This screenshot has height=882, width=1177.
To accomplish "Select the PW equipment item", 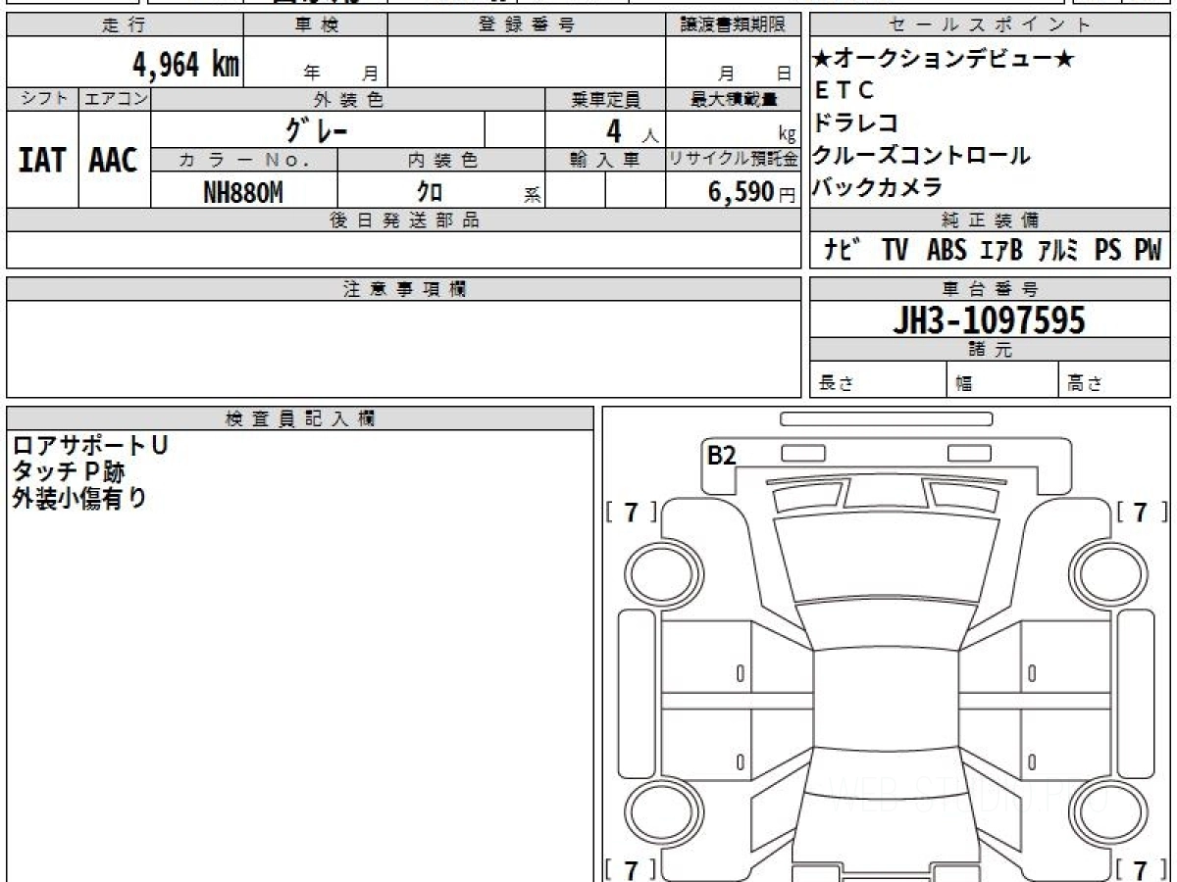I will 1148,251.
